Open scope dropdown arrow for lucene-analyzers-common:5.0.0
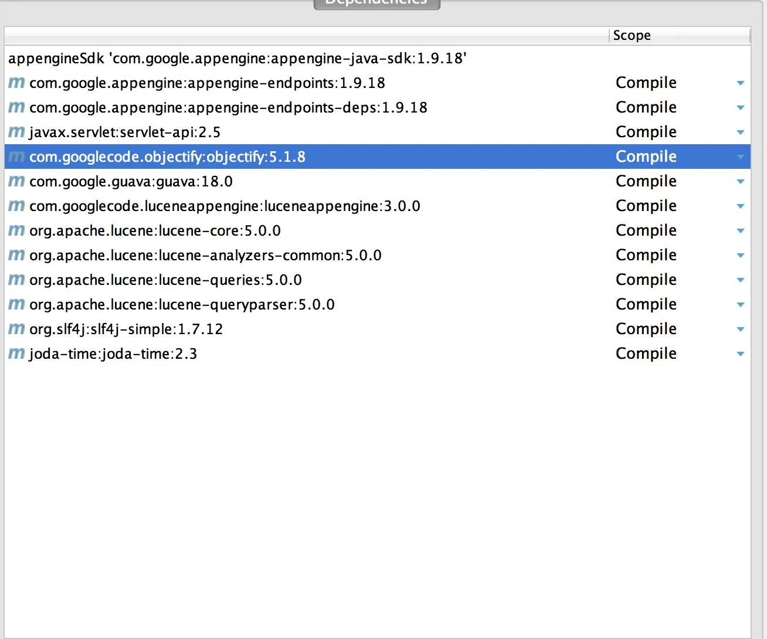This screenshot has width=767, height=639. (741, 256)
